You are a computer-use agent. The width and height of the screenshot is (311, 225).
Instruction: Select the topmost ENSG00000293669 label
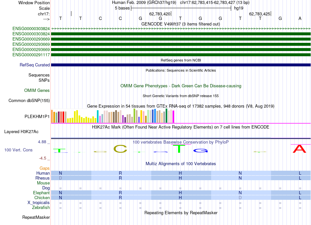click(x=31, y=39)
